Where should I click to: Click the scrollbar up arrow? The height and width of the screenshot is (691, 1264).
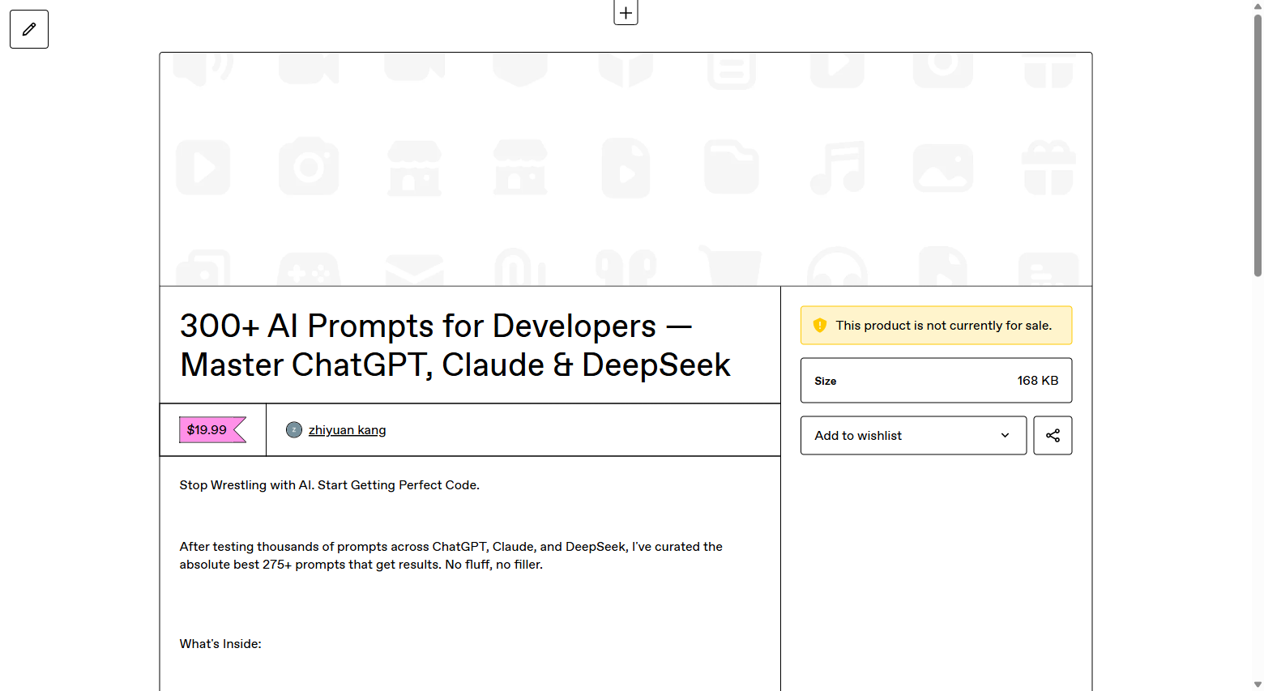pos(1258,6)
